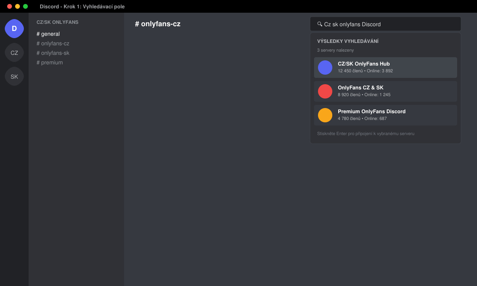Click the 12 450 členů member count
Screen dimensions: 477x286
click(350, 71)
